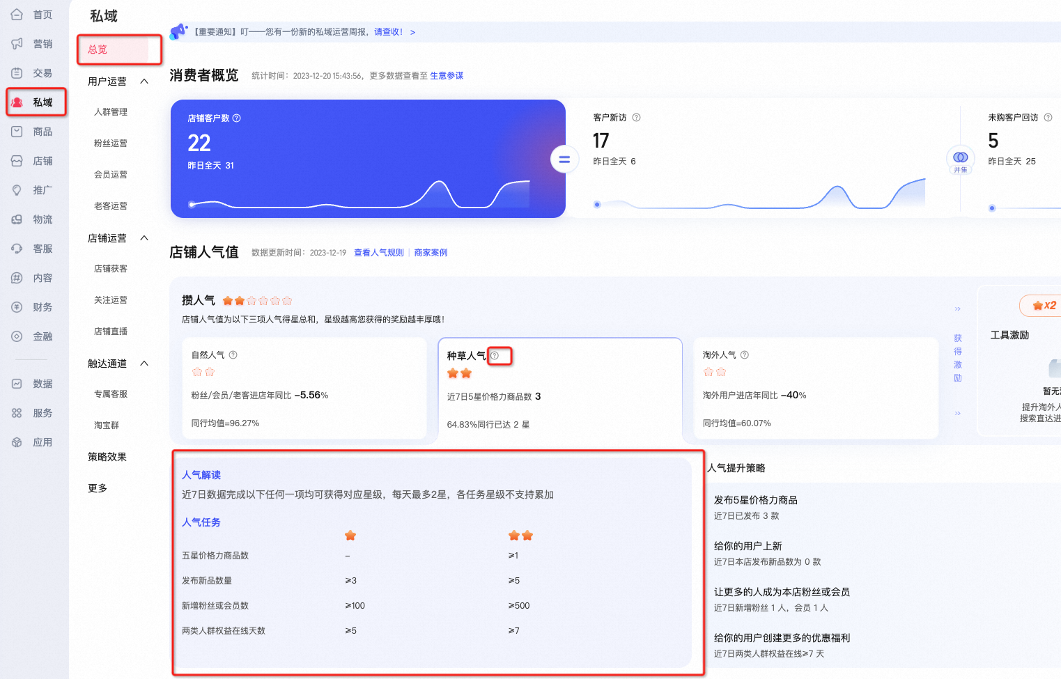
Task: Click the equals sign circle icon
Action: pyautogui.click(x=564, y=159)
